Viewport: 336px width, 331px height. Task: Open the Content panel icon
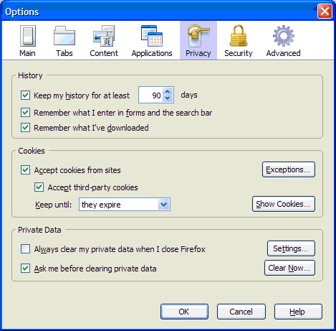click(104, 36)
